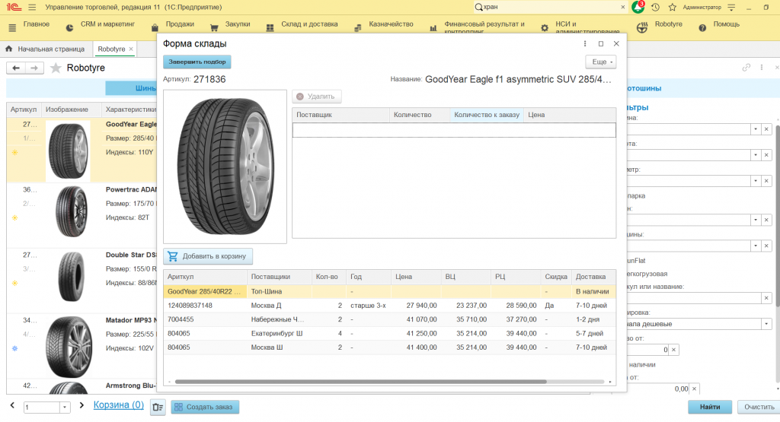
Task: Navigate back with the left arrow
Action: (16, 68)
